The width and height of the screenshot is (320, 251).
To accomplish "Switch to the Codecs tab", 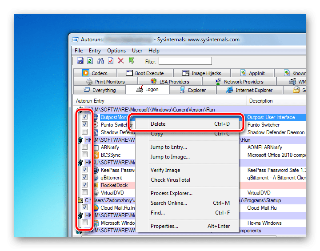I will coord(95,73).
